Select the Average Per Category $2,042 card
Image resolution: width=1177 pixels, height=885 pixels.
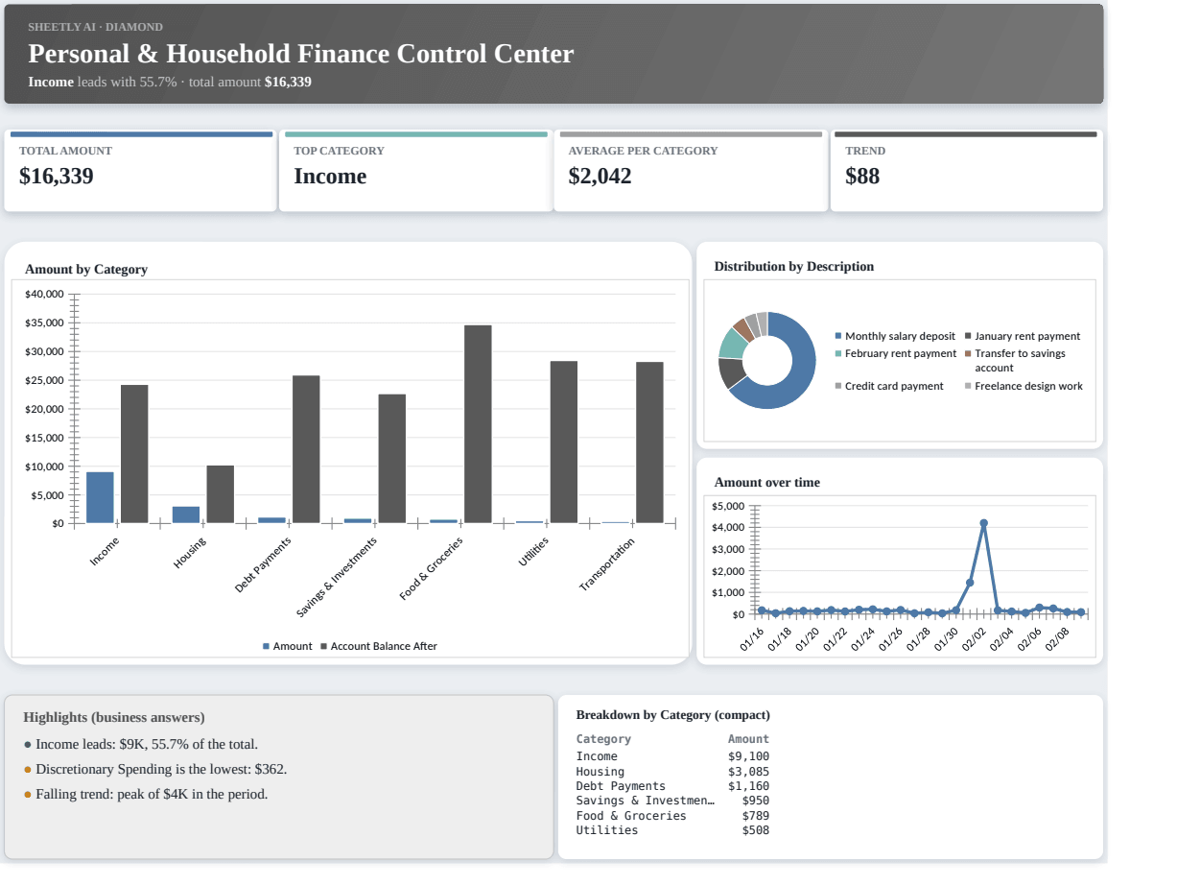tap(691, 171)
